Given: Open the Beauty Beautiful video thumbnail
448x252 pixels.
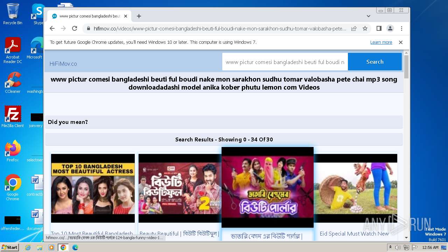Looking at the screenshot, I should (x=180, y=188).
